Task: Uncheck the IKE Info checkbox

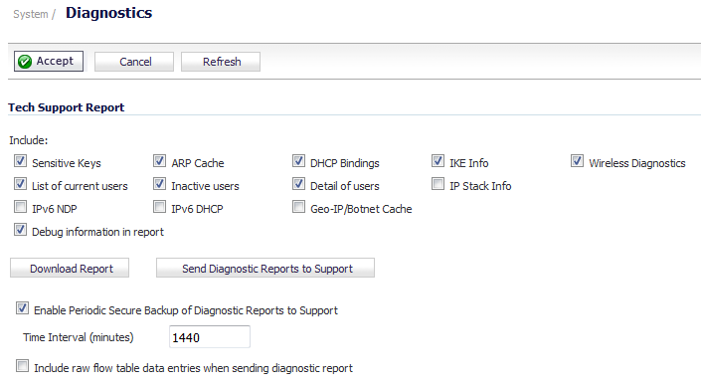Action: (x=438, y=161)
